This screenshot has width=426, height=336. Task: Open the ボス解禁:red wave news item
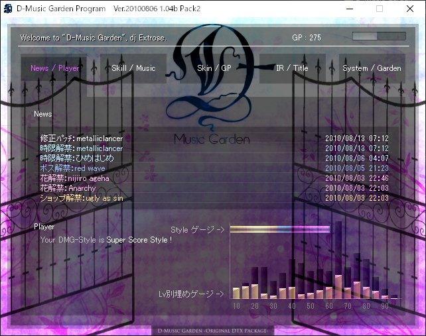tap(72, 168)
